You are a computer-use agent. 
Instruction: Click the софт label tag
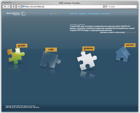tap(51, 50)
